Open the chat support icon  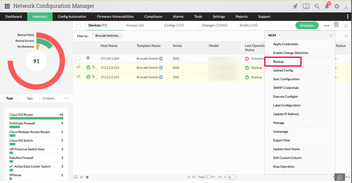tap(339, 178)
